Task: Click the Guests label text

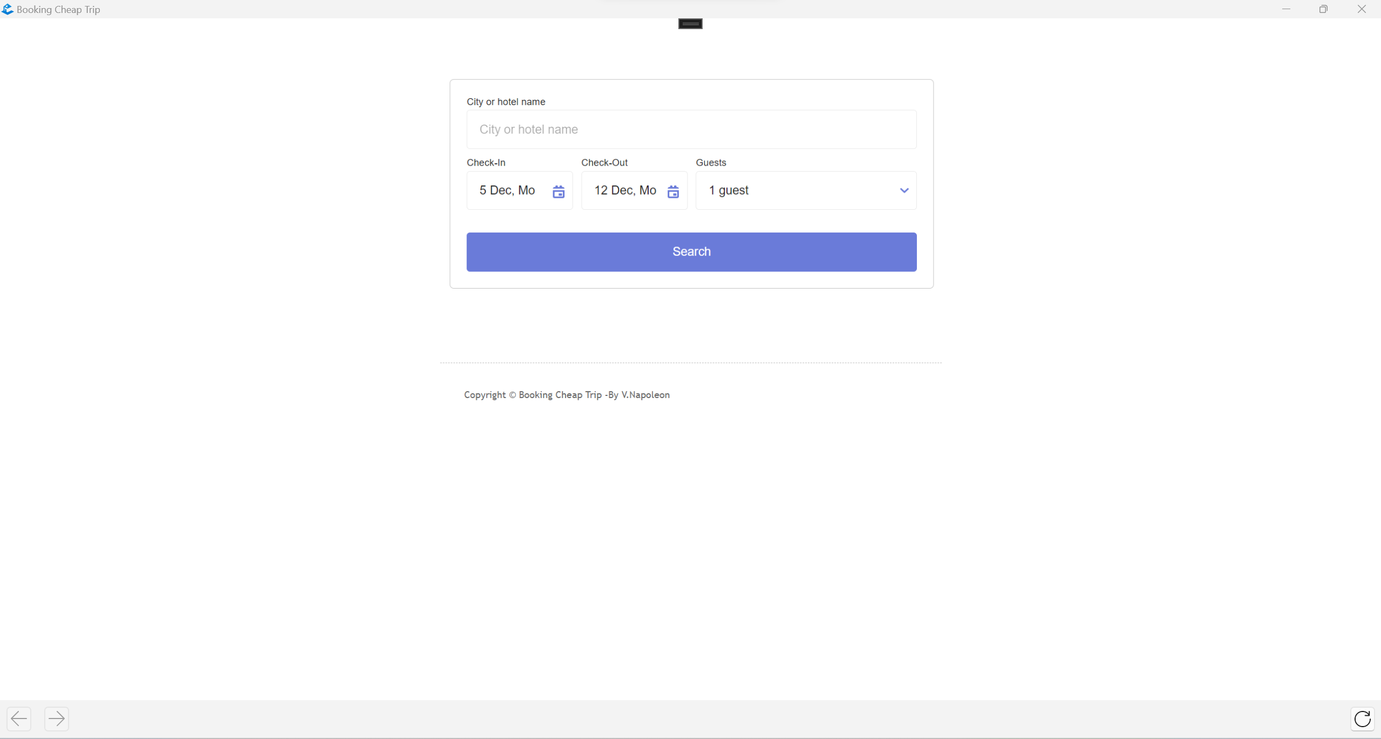Action: click(711, 163)
